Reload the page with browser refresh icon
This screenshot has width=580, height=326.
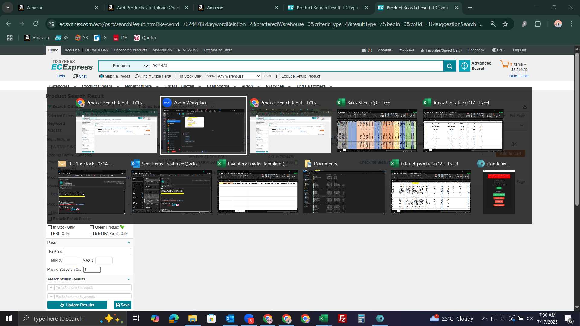click(x=36, y=24)
